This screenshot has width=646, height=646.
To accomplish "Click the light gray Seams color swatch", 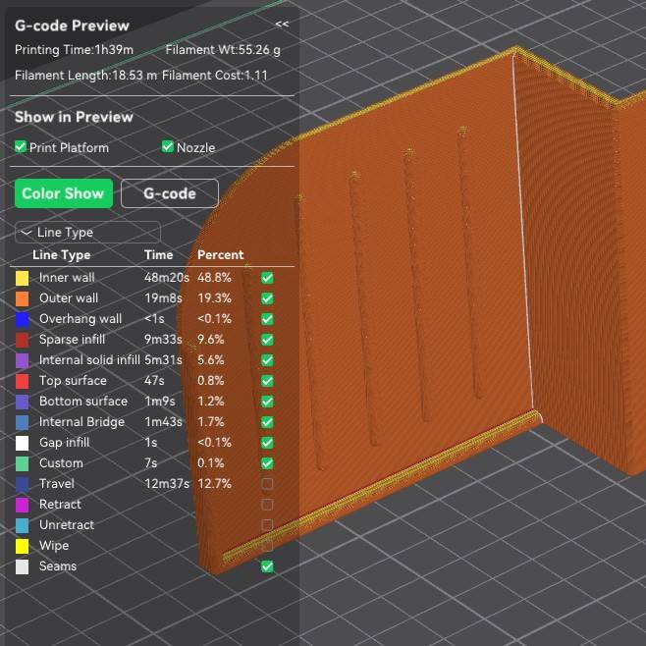I will pos(23,566).
